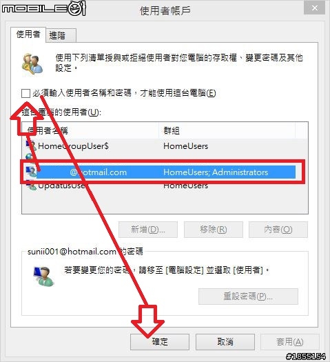
Task: Click the 取消 button
Action: [225, 342]
